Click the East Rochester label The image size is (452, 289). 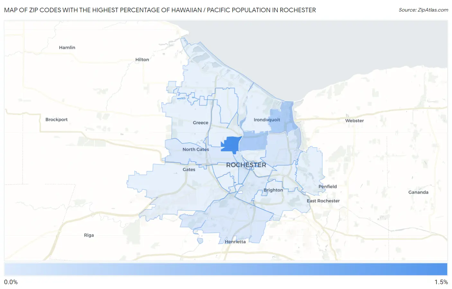coord(323,201)
